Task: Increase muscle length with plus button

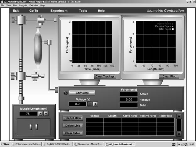Action: (46, 114)
